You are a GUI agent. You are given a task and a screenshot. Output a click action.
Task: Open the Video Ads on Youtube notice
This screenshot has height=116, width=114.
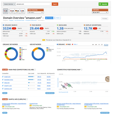point(58,40)
